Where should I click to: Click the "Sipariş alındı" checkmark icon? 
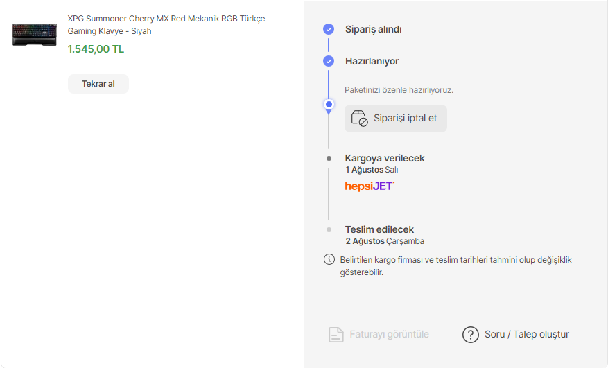pos(329,29)
